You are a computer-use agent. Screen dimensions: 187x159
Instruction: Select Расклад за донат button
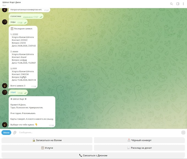(x=139, y=148)
